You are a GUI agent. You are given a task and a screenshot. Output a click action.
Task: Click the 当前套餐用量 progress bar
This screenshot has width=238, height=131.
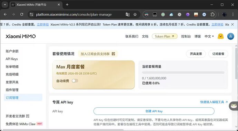(x=183, y=73)
